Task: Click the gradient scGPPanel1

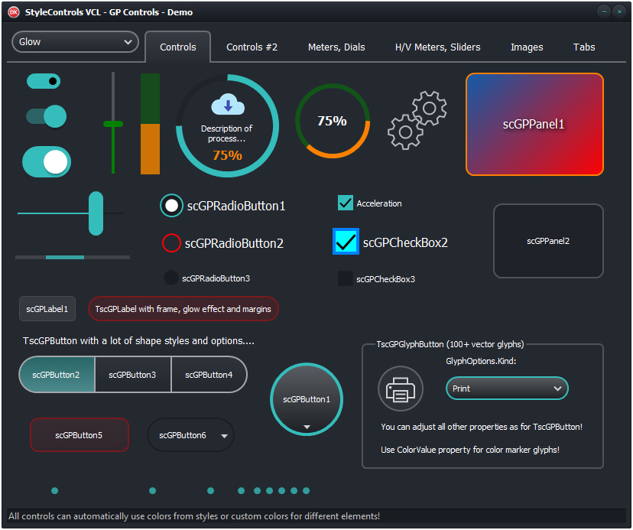Action: tap(534, 125)
